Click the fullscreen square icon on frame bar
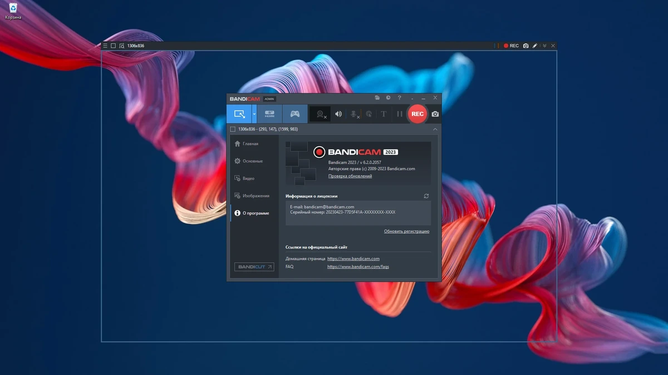The image size is (668, 375). tap(113, 46)
